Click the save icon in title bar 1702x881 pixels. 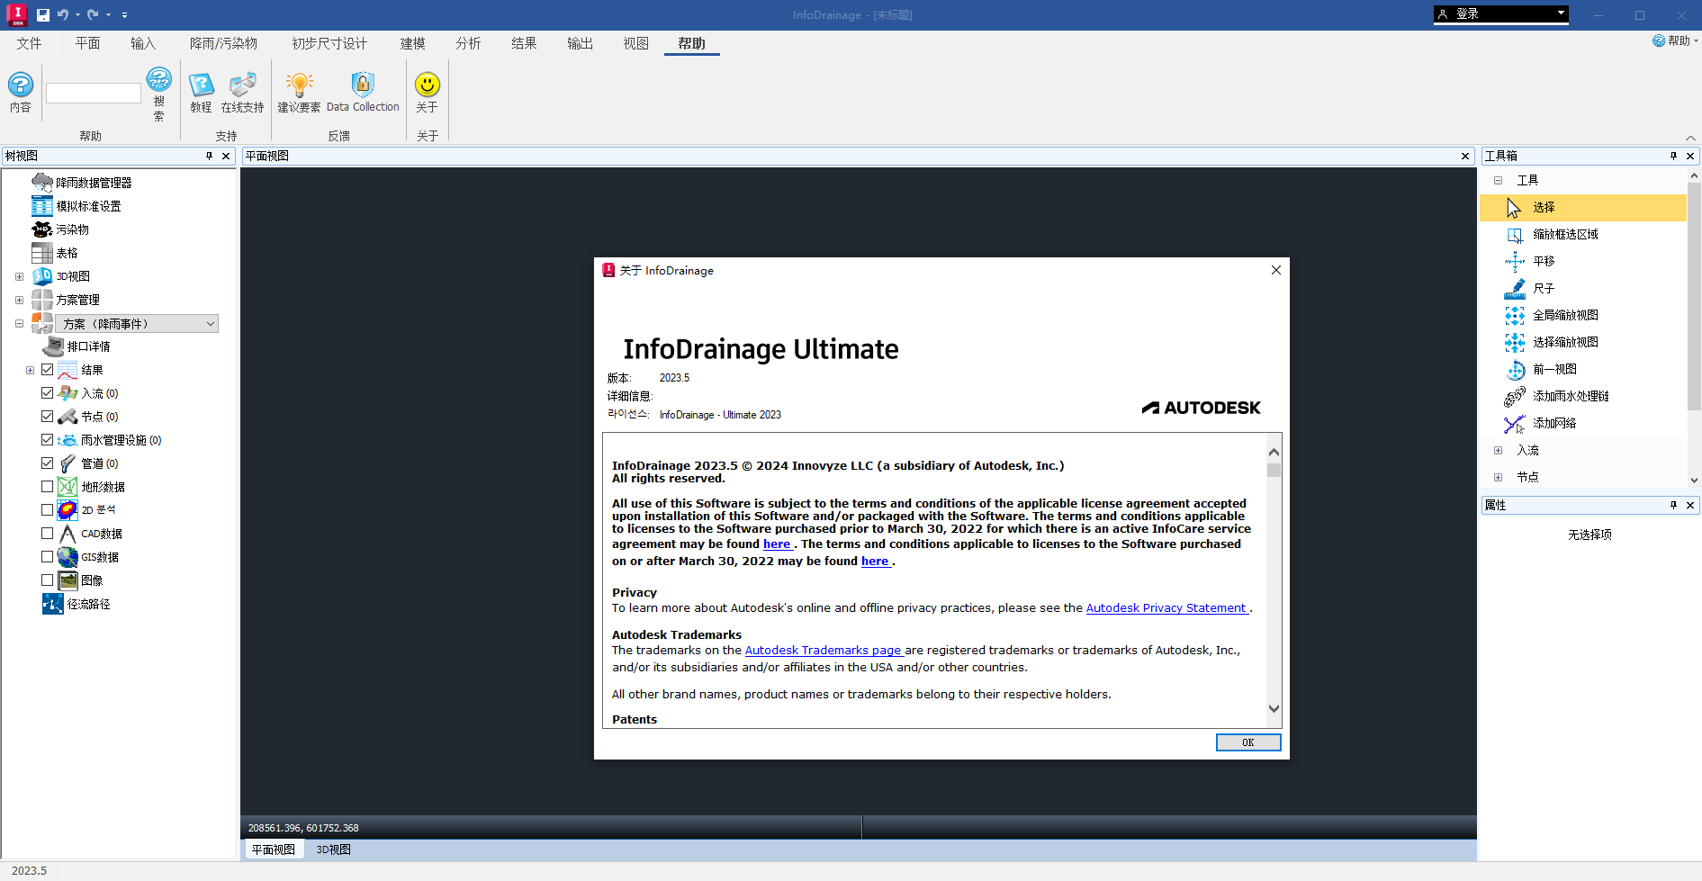[43, 14]
